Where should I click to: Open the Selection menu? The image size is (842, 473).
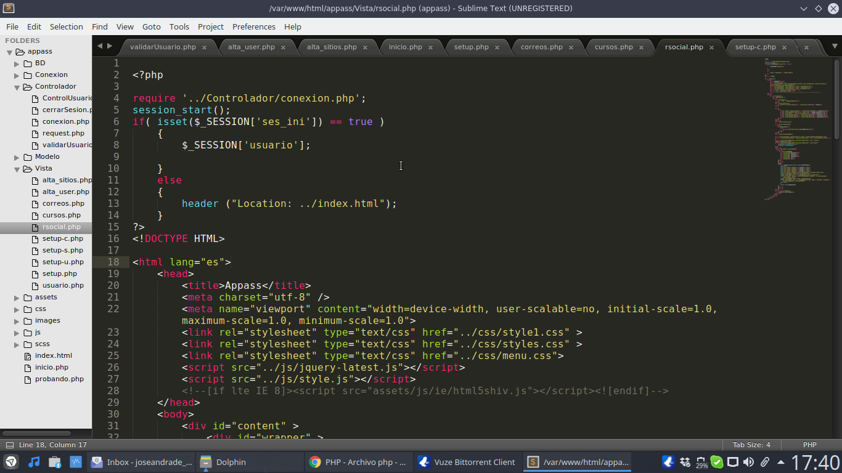[x=66, y=26]
